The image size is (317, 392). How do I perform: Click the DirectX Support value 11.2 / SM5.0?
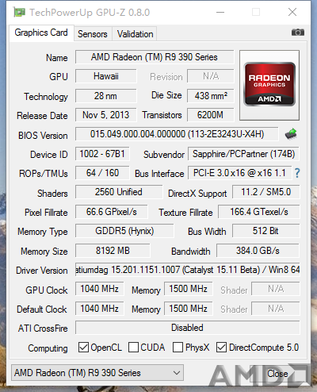266,192
